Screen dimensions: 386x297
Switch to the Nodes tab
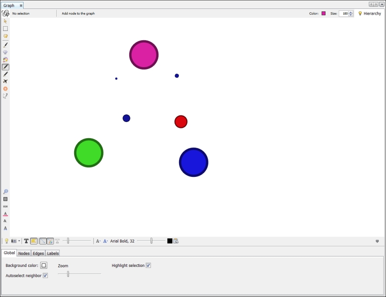24,253
